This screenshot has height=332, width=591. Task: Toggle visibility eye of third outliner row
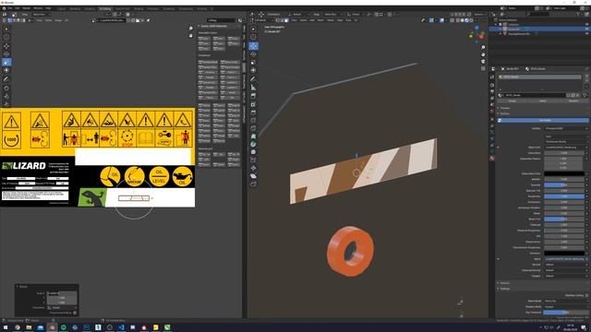point(587,33)
